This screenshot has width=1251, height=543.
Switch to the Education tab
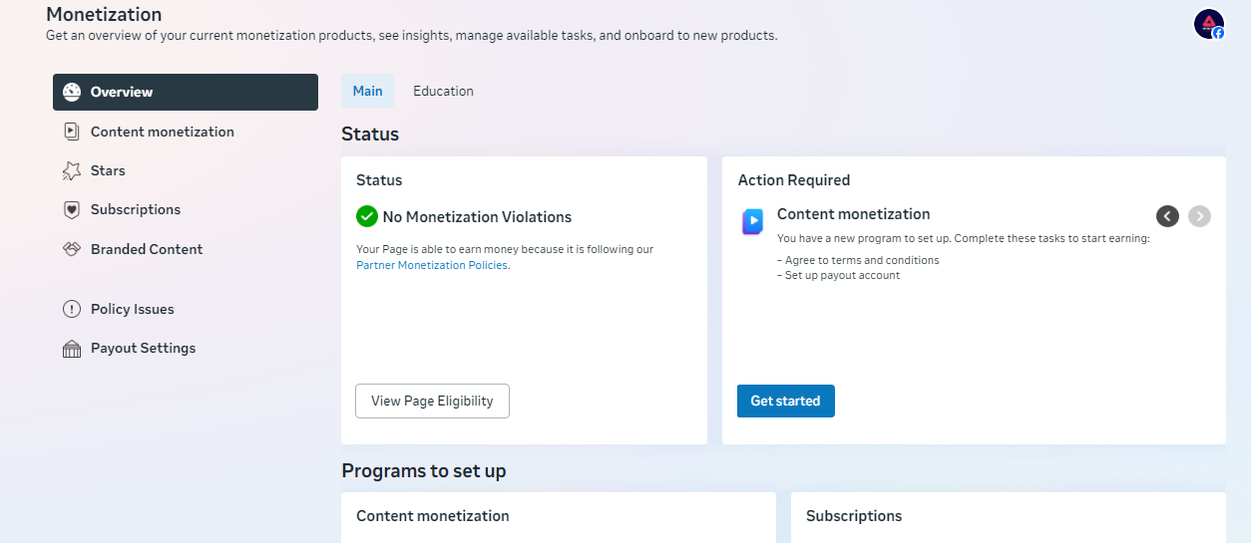(443, 91)
